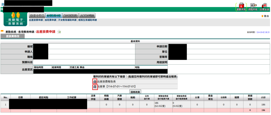
Task: Open the 加班費申請 link
Action: coord(50,20)
